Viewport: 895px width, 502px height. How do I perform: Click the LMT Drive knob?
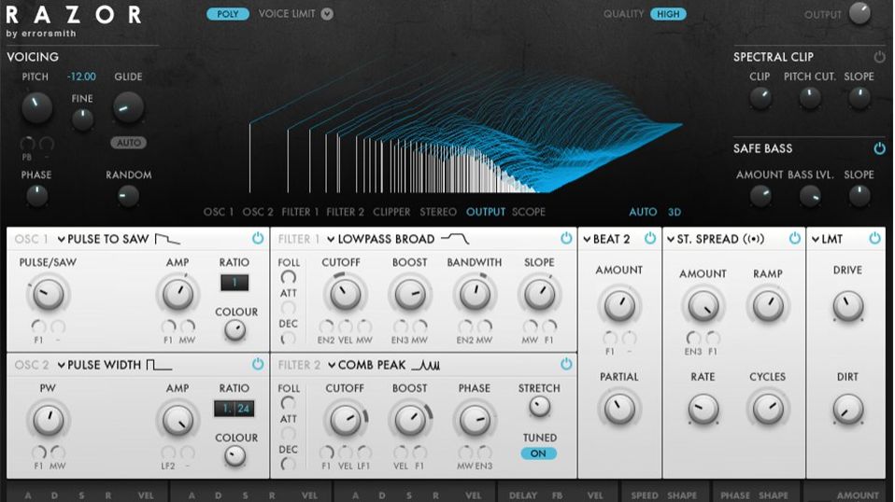(847, 306)
